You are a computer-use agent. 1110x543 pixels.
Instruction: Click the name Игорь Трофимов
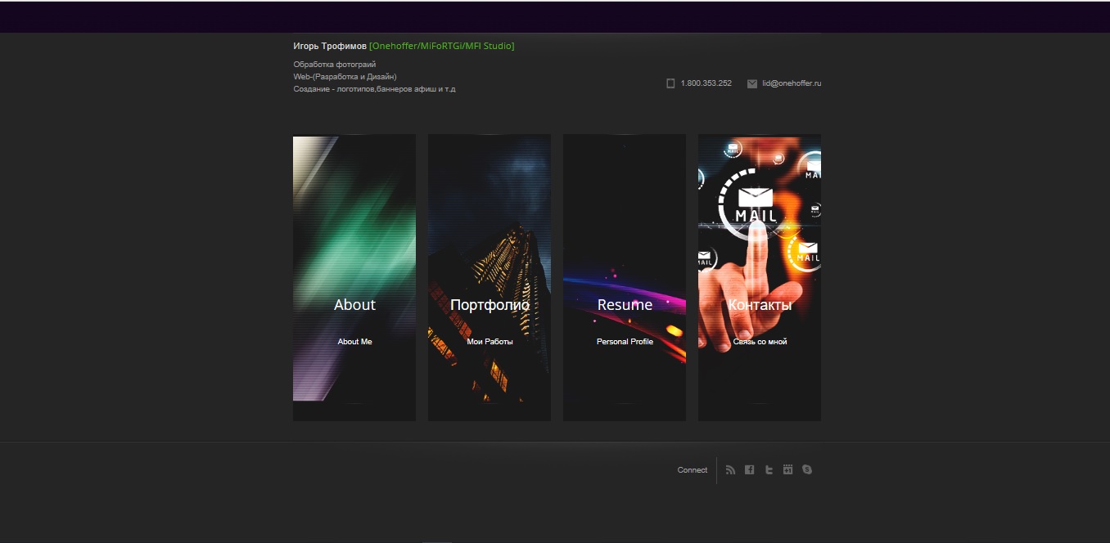[x=330, y=46]
